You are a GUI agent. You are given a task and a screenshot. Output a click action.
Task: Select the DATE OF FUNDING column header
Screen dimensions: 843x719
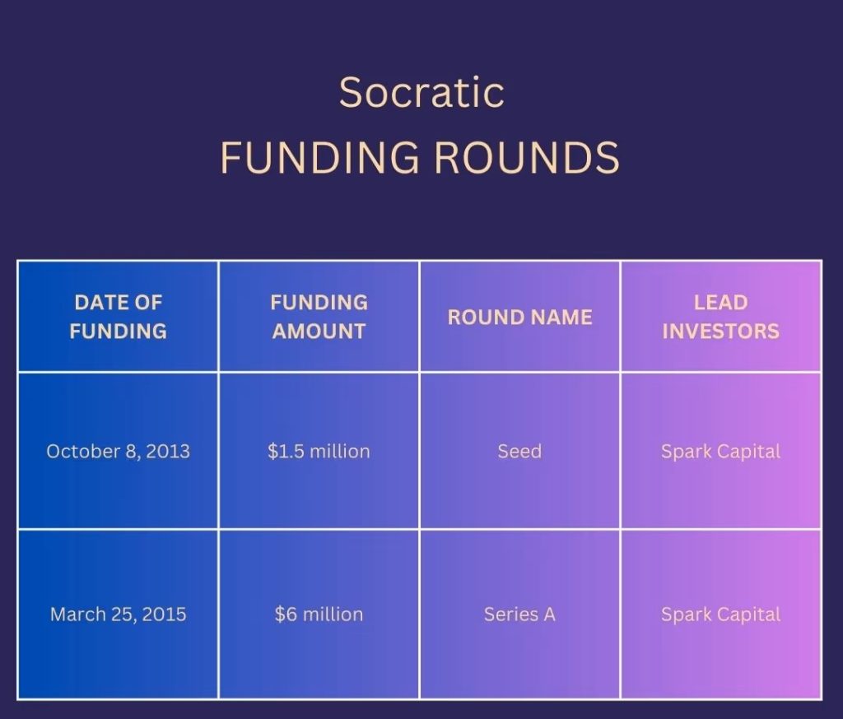click(118, 317)
